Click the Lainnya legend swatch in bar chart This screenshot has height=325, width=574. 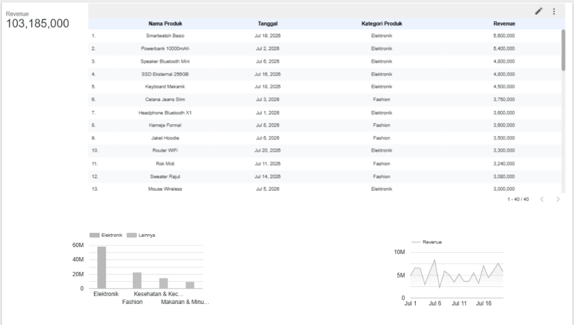pyautogui.click(x=132, y=235)
